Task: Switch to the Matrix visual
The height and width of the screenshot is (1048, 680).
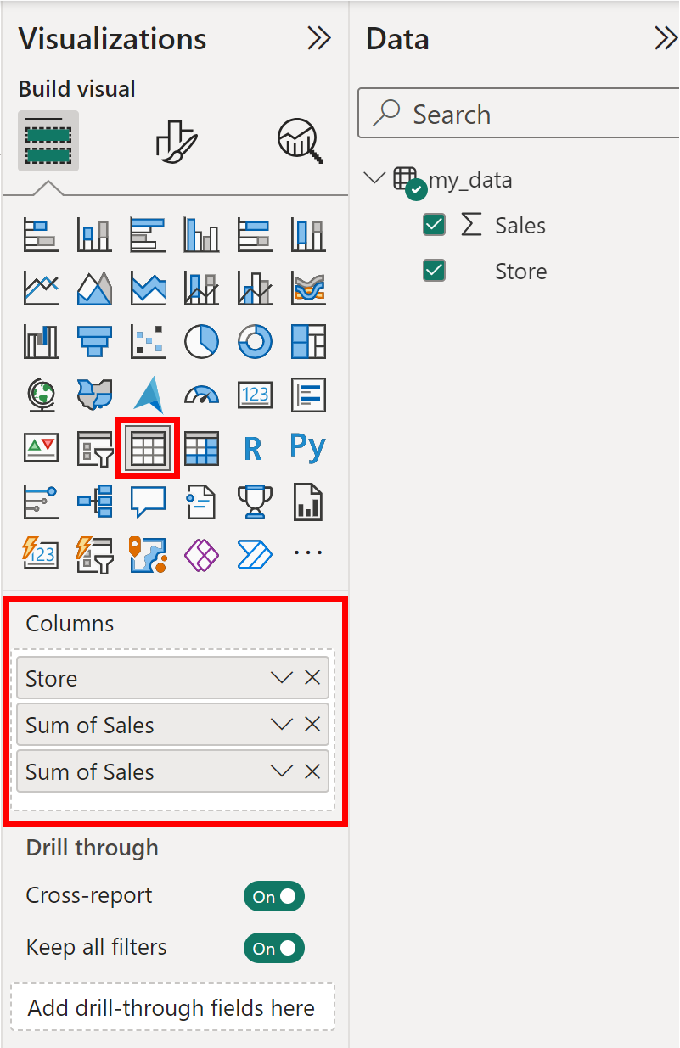Action: point(201,447)
